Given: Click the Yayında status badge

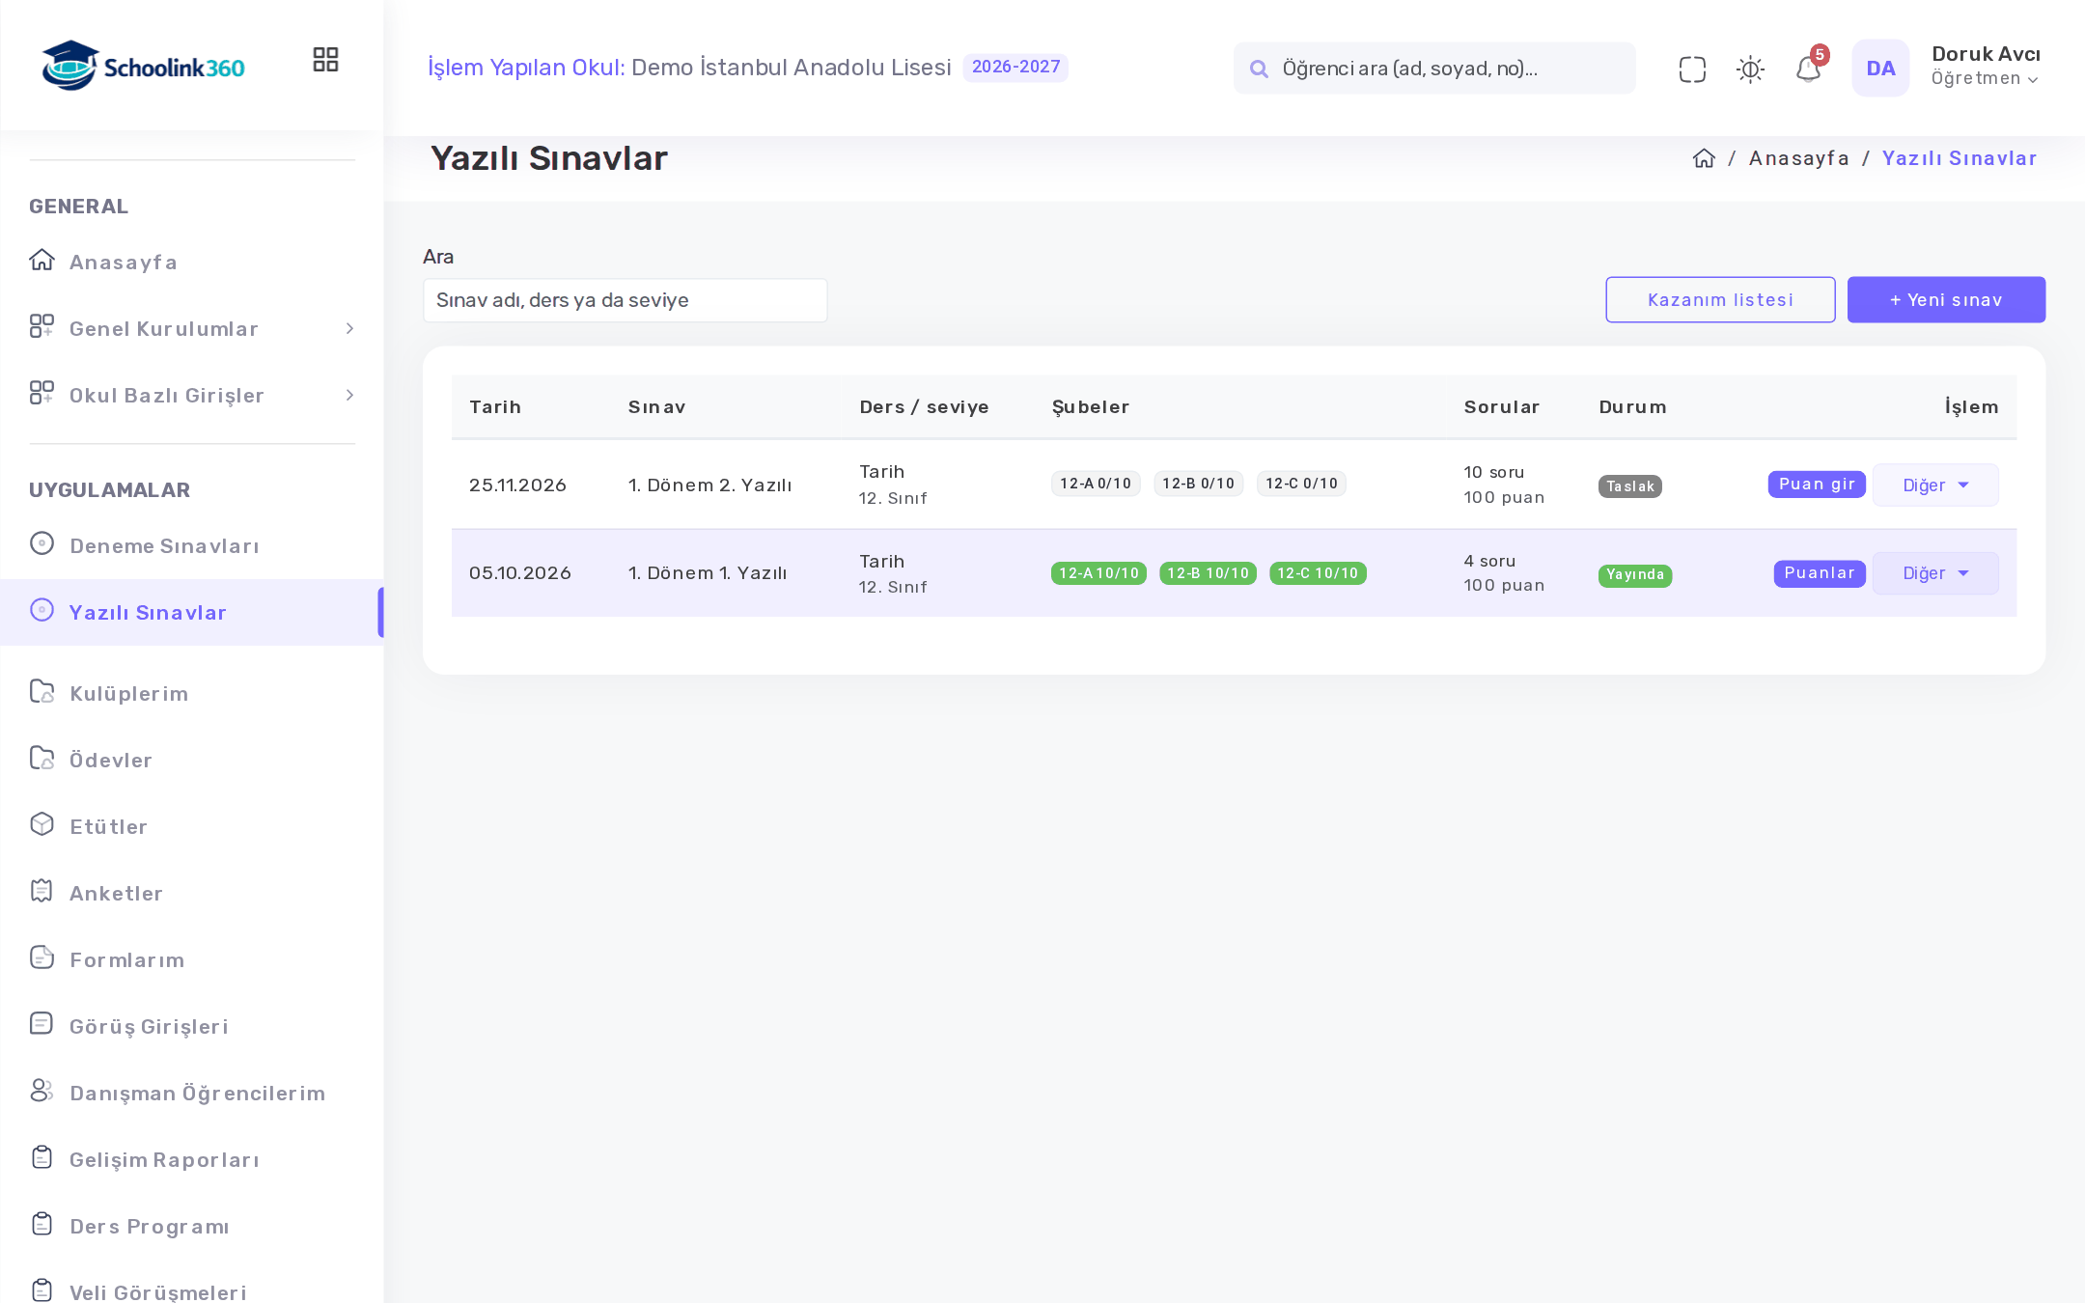Looking at the screenshot, I should (x=1635, y=575).
